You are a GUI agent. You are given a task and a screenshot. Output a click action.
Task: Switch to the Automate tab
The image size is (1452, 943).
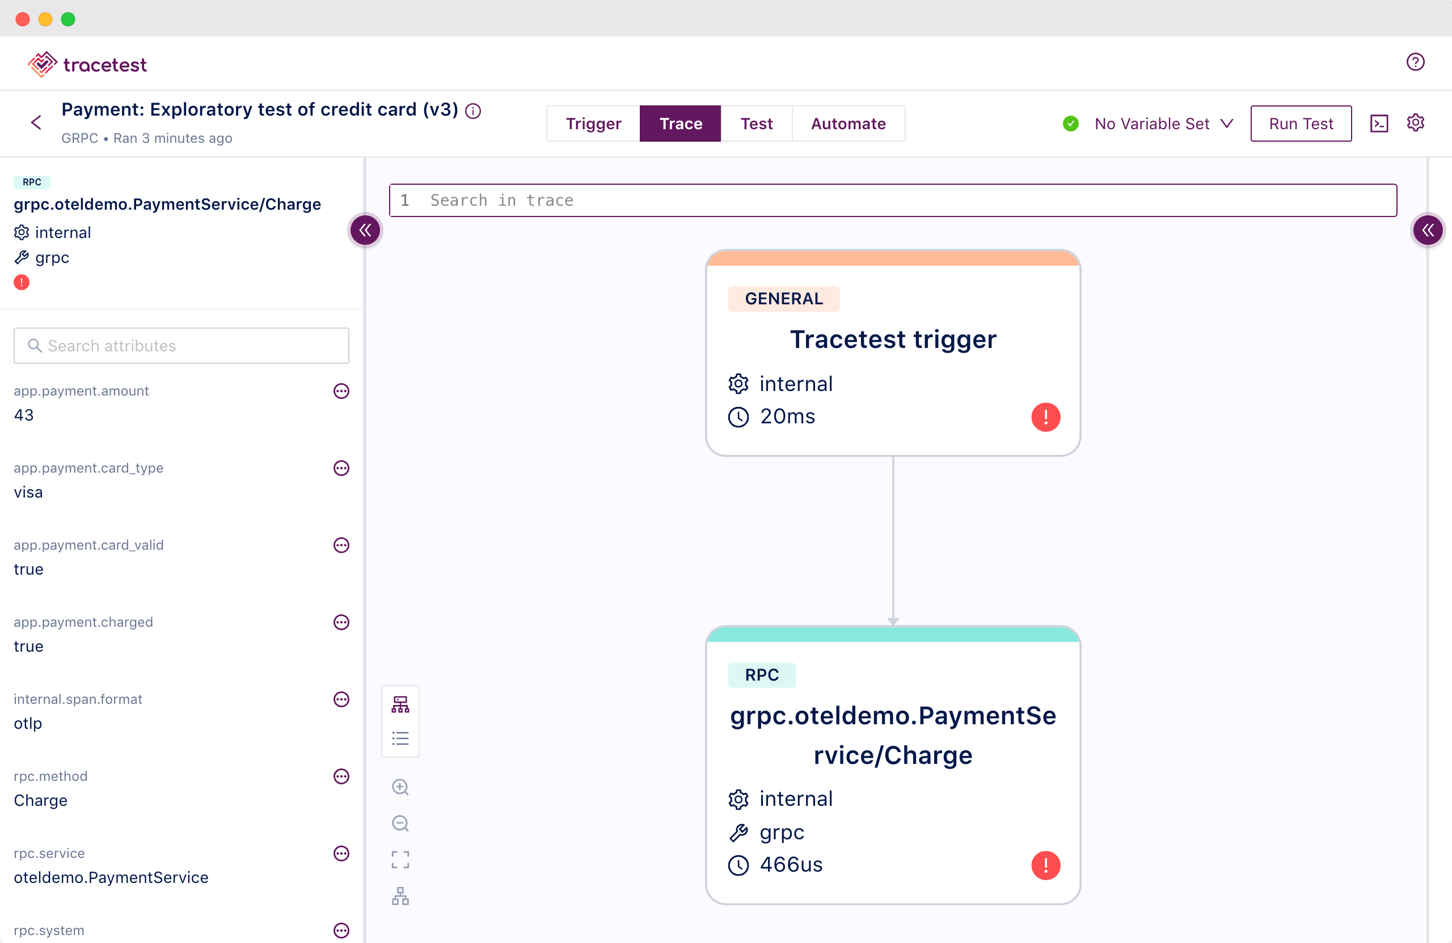pyautogui.click(x=848, y=124)
